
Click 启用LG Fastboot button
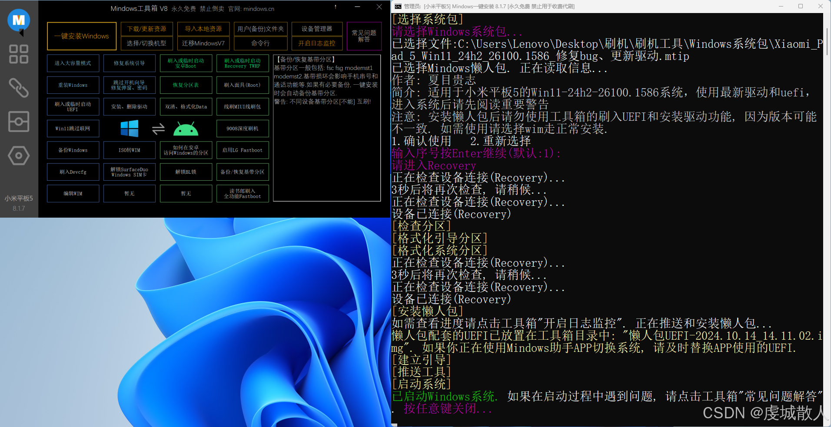pyautogui.click(x=243, y=150)
